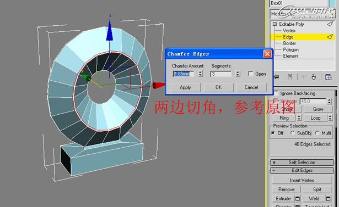
Task: Select Element sub-object level
Action: (291, 56)
